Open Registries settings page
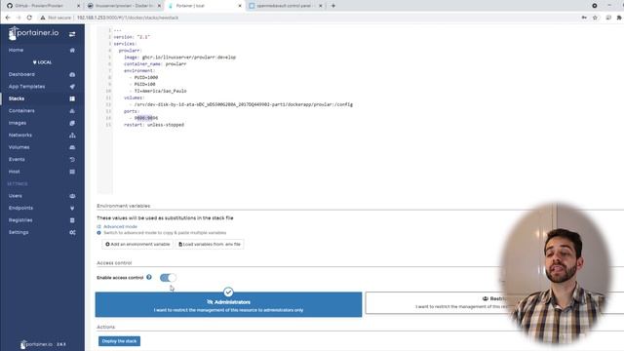 (20, 220)
